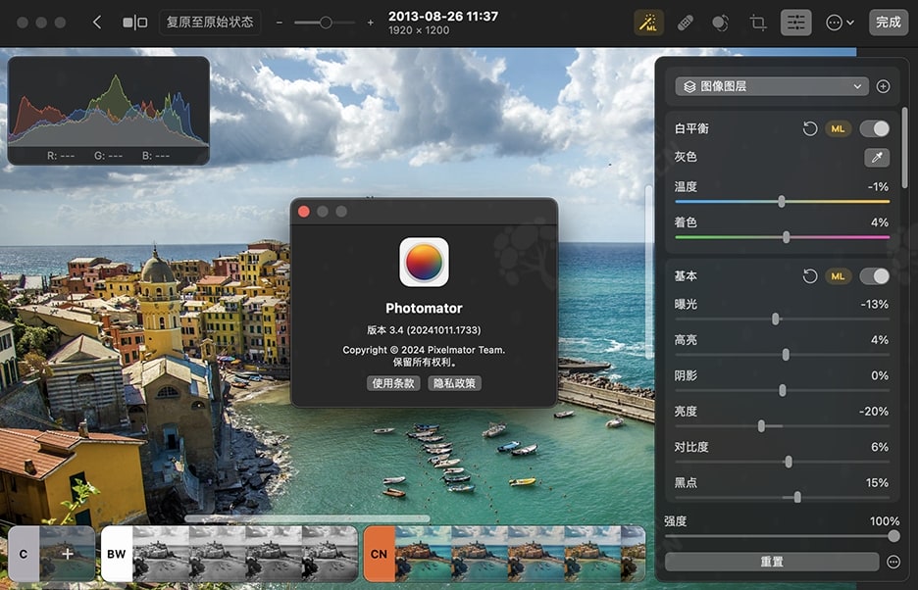918x590 pixels.
Task: Adjust the 高亮 slider
Action: coord(782,355)
